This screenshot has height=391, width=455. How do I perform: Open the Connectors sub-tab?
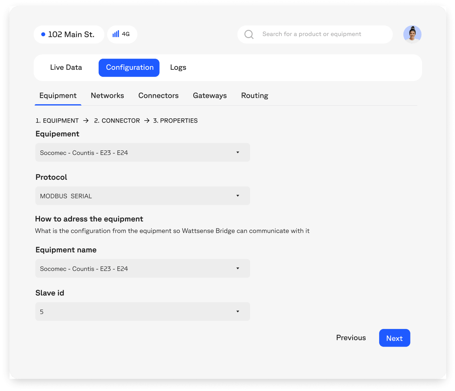coord(158,96)
